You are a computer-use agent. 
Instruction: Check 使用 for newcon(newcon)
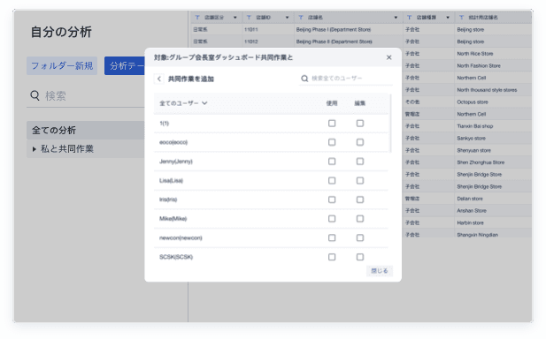coord(332,238)
